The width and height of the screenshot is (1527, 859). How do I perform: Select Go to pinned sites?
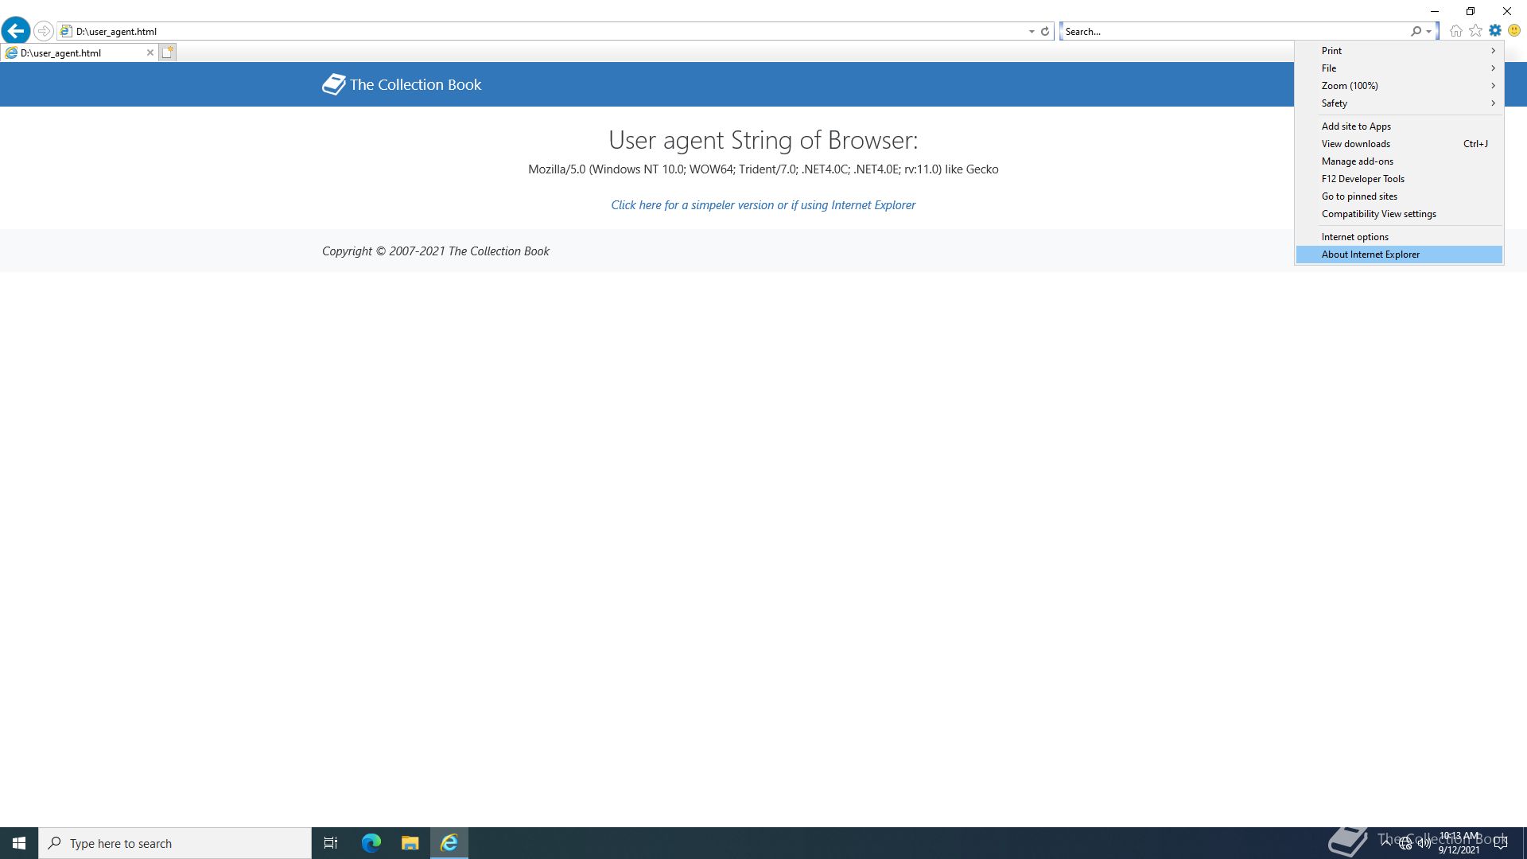tap(1399, 196)
